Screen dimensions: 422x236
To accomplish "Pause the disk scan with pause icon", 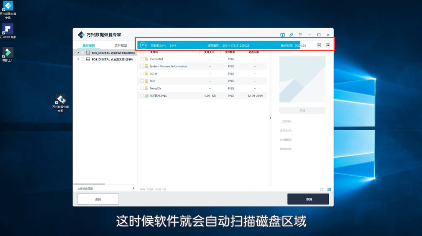I will tap(319, 44).
